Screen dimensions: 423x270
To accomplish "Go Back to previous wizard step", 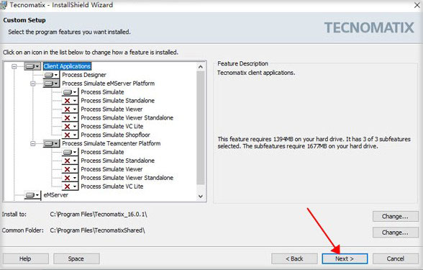I will pos(294,258).
